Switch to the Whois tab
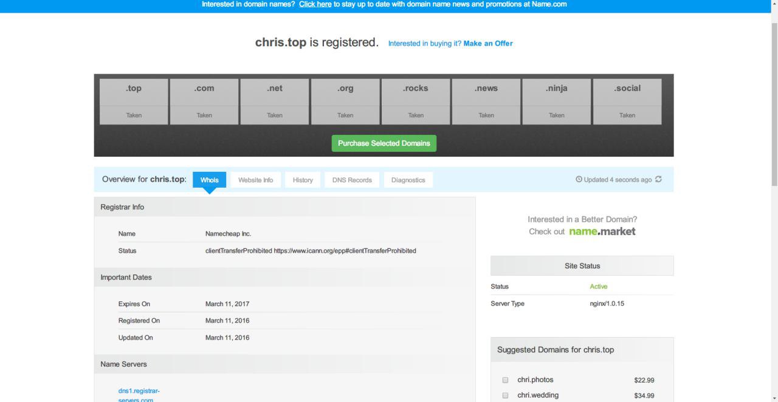 point(209,180)
